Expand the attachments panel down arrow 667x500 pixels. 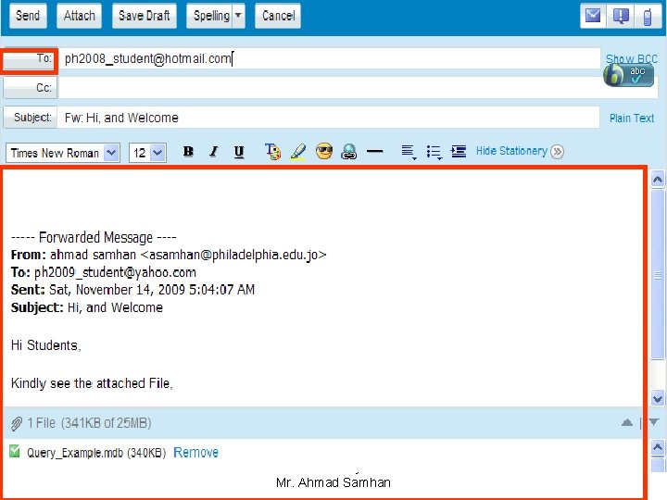[654, 422]
